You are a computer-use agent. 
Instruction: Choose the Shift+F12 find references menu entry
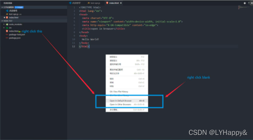127,64
